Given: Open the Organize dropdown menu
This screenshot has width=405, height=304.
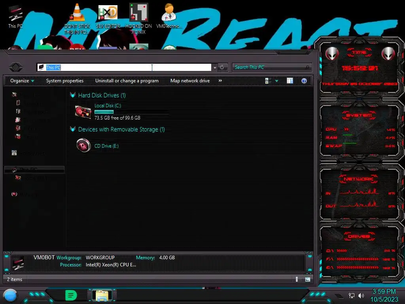Looking at the screenshot, I should pyautogui.click(x=22, y=81).
